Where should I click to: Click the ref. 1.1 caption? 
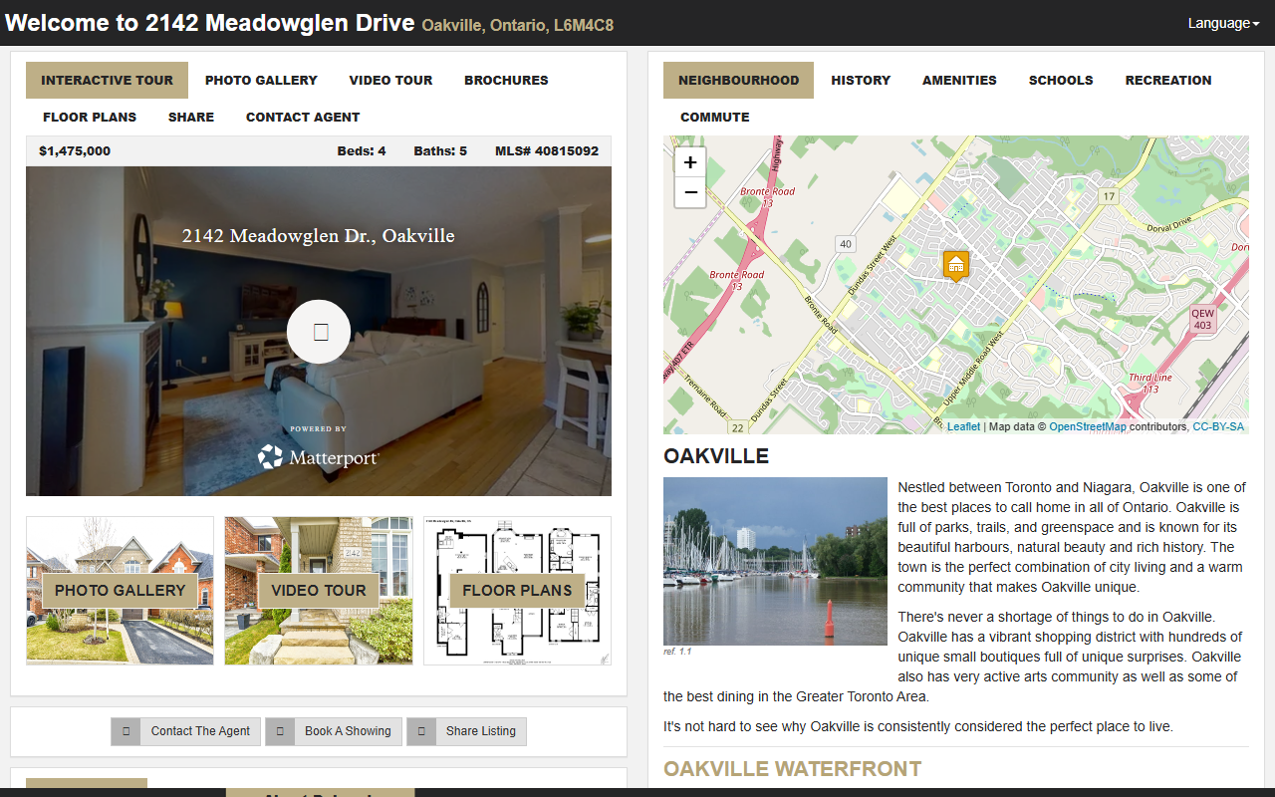pos(677,652)
